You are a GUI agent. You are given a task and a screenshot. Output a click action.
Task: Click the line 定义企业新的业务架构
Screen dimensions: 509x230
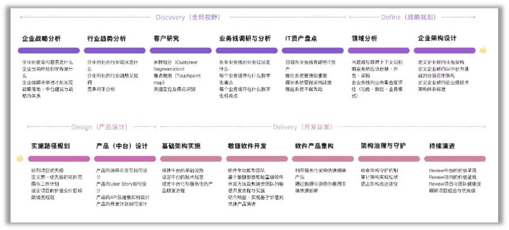(441, 62)
